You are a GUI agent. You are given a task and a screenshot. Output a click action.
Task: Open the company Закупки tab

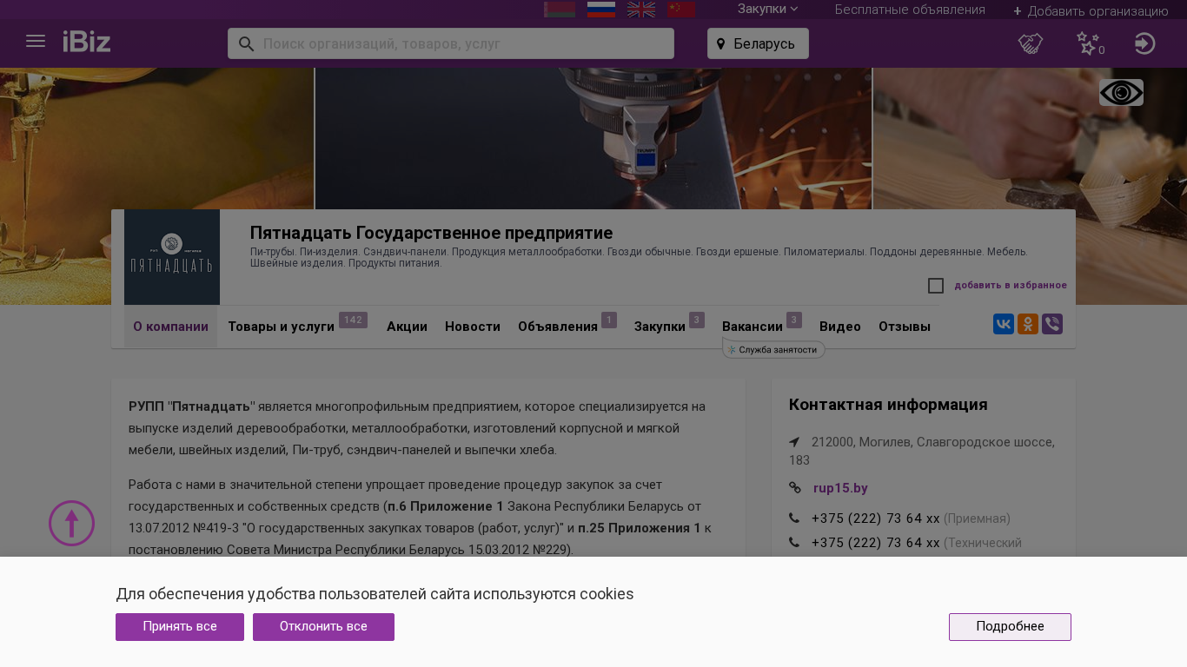pos(668,327)
